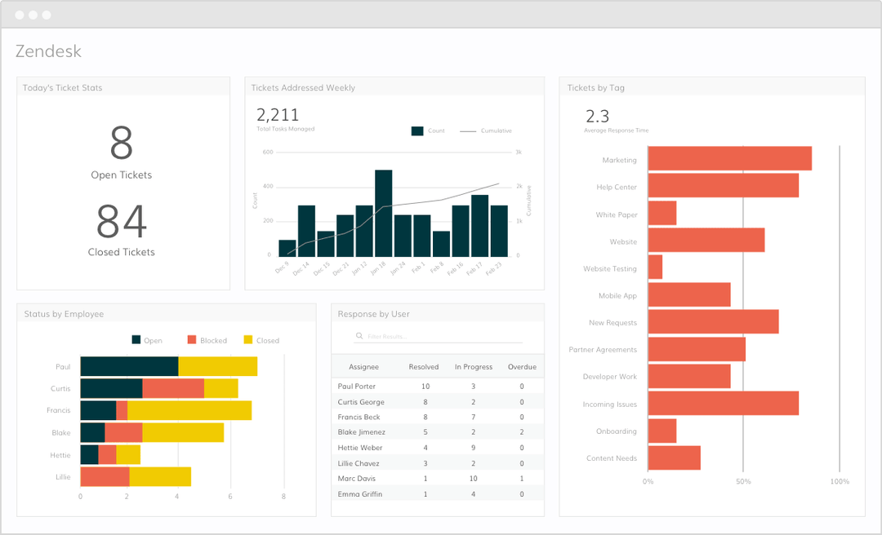Click the Closed legend swatch
Screen dimensions: 882x535
(x=248, y=339)
